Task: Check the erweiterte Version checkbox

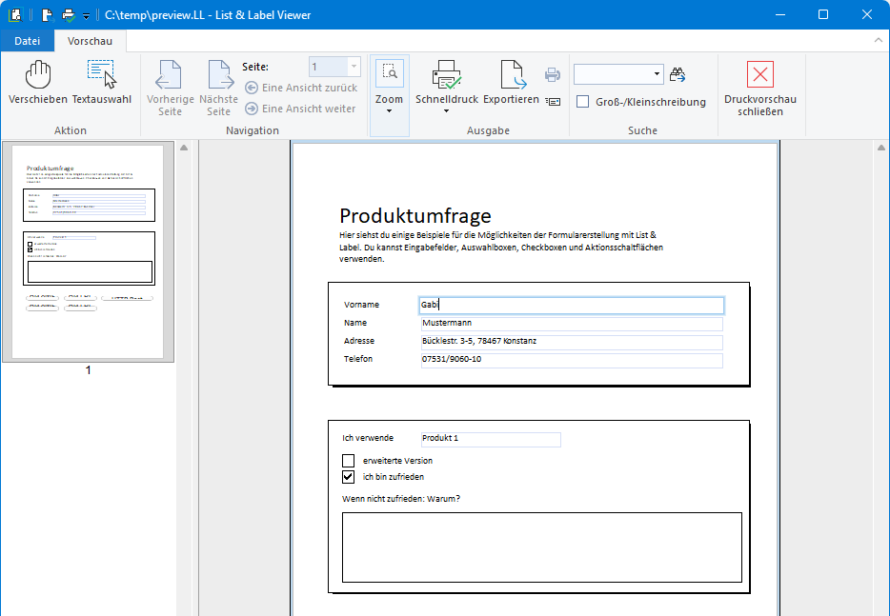Action: pos(349,461)
